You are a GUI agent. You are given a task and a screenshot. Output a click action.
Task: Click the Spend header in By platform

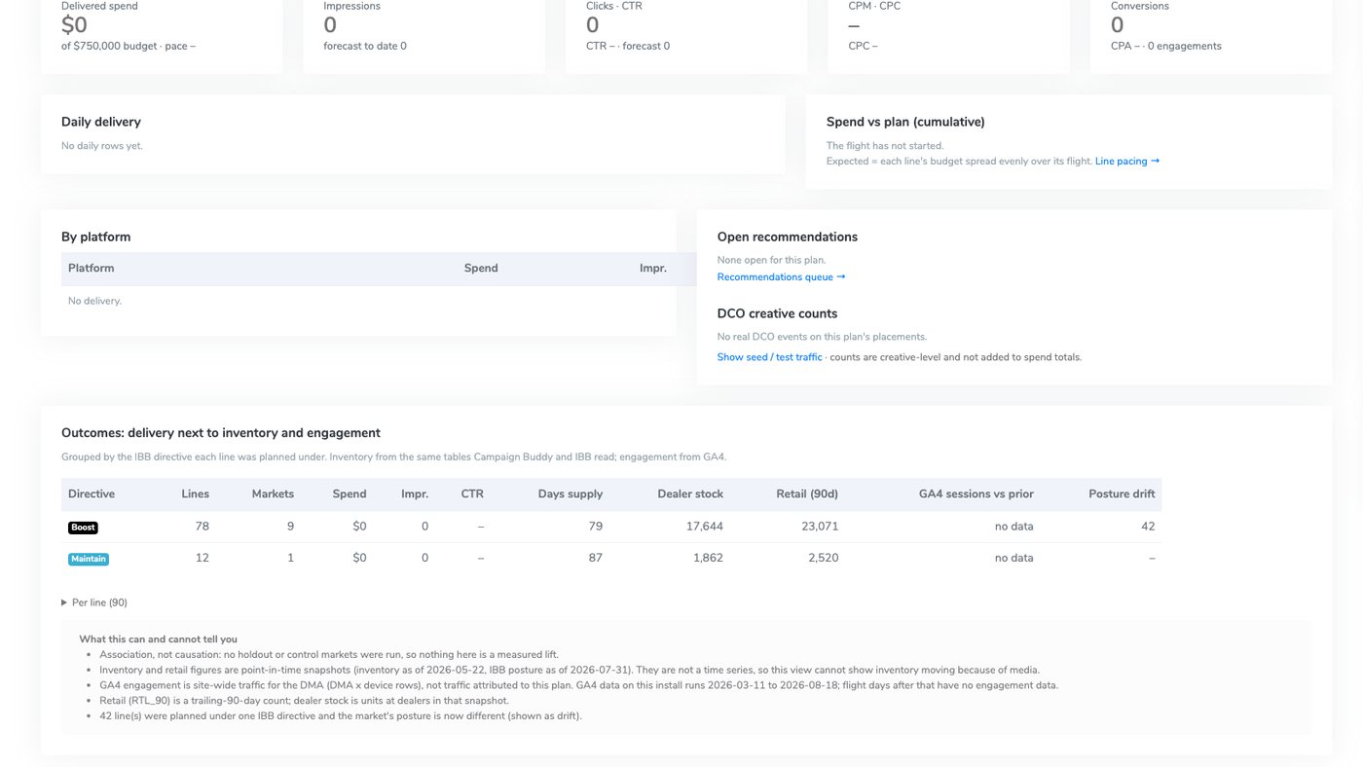481,268
